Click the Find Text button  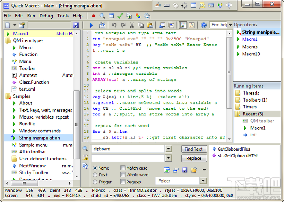pos(194,149)
